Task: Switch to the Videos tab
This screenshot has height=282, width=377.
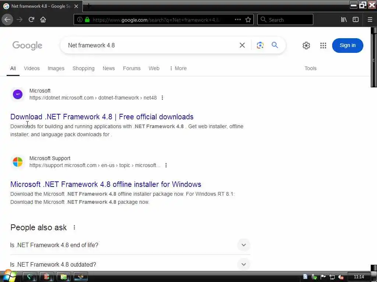Action: (x=32, y=68)
